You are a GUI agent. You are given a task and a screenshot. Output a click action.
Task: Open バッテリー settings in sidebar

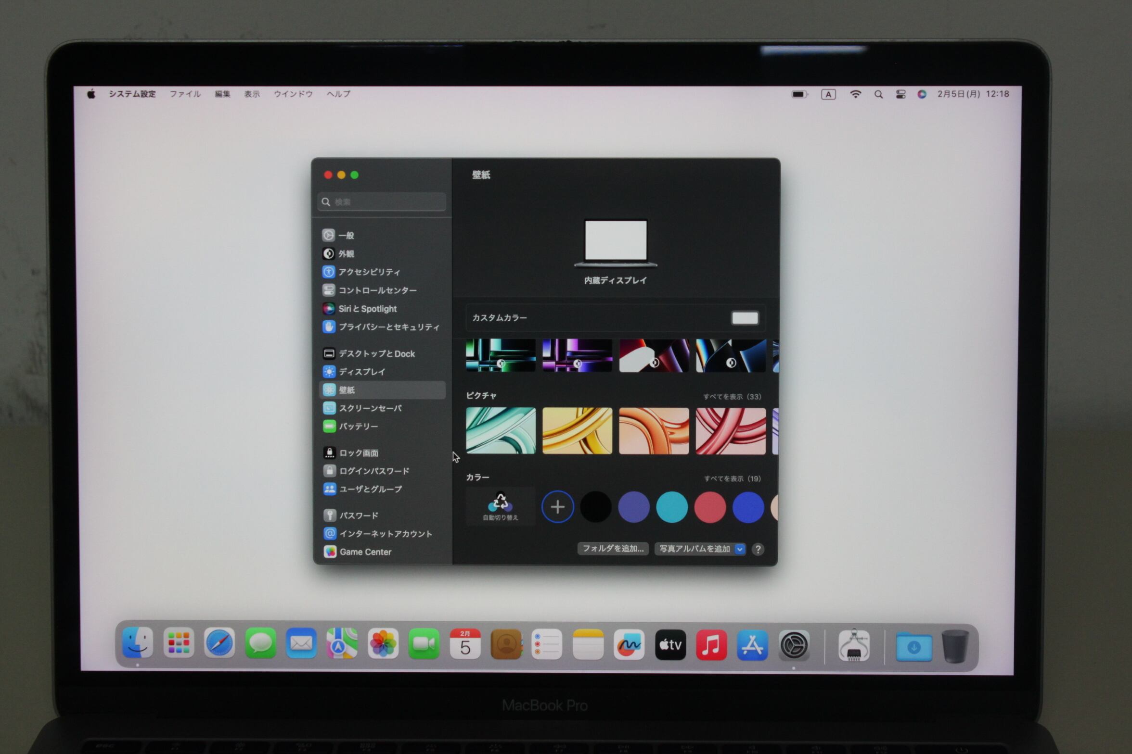point(358,427)
